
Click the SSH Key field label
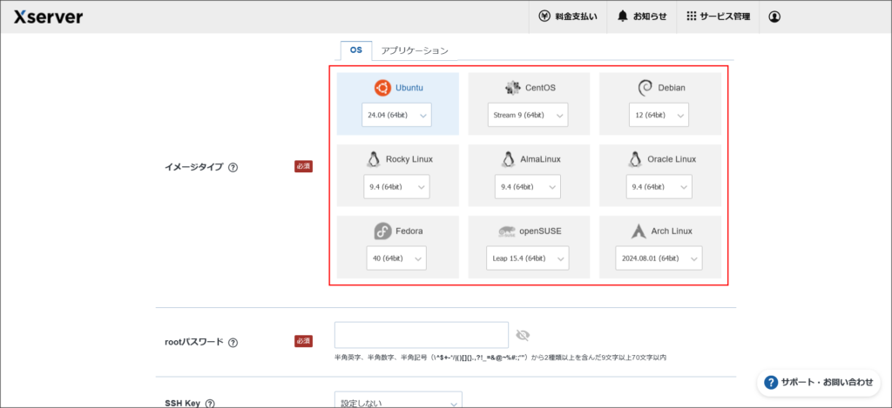tap(182, 403)
